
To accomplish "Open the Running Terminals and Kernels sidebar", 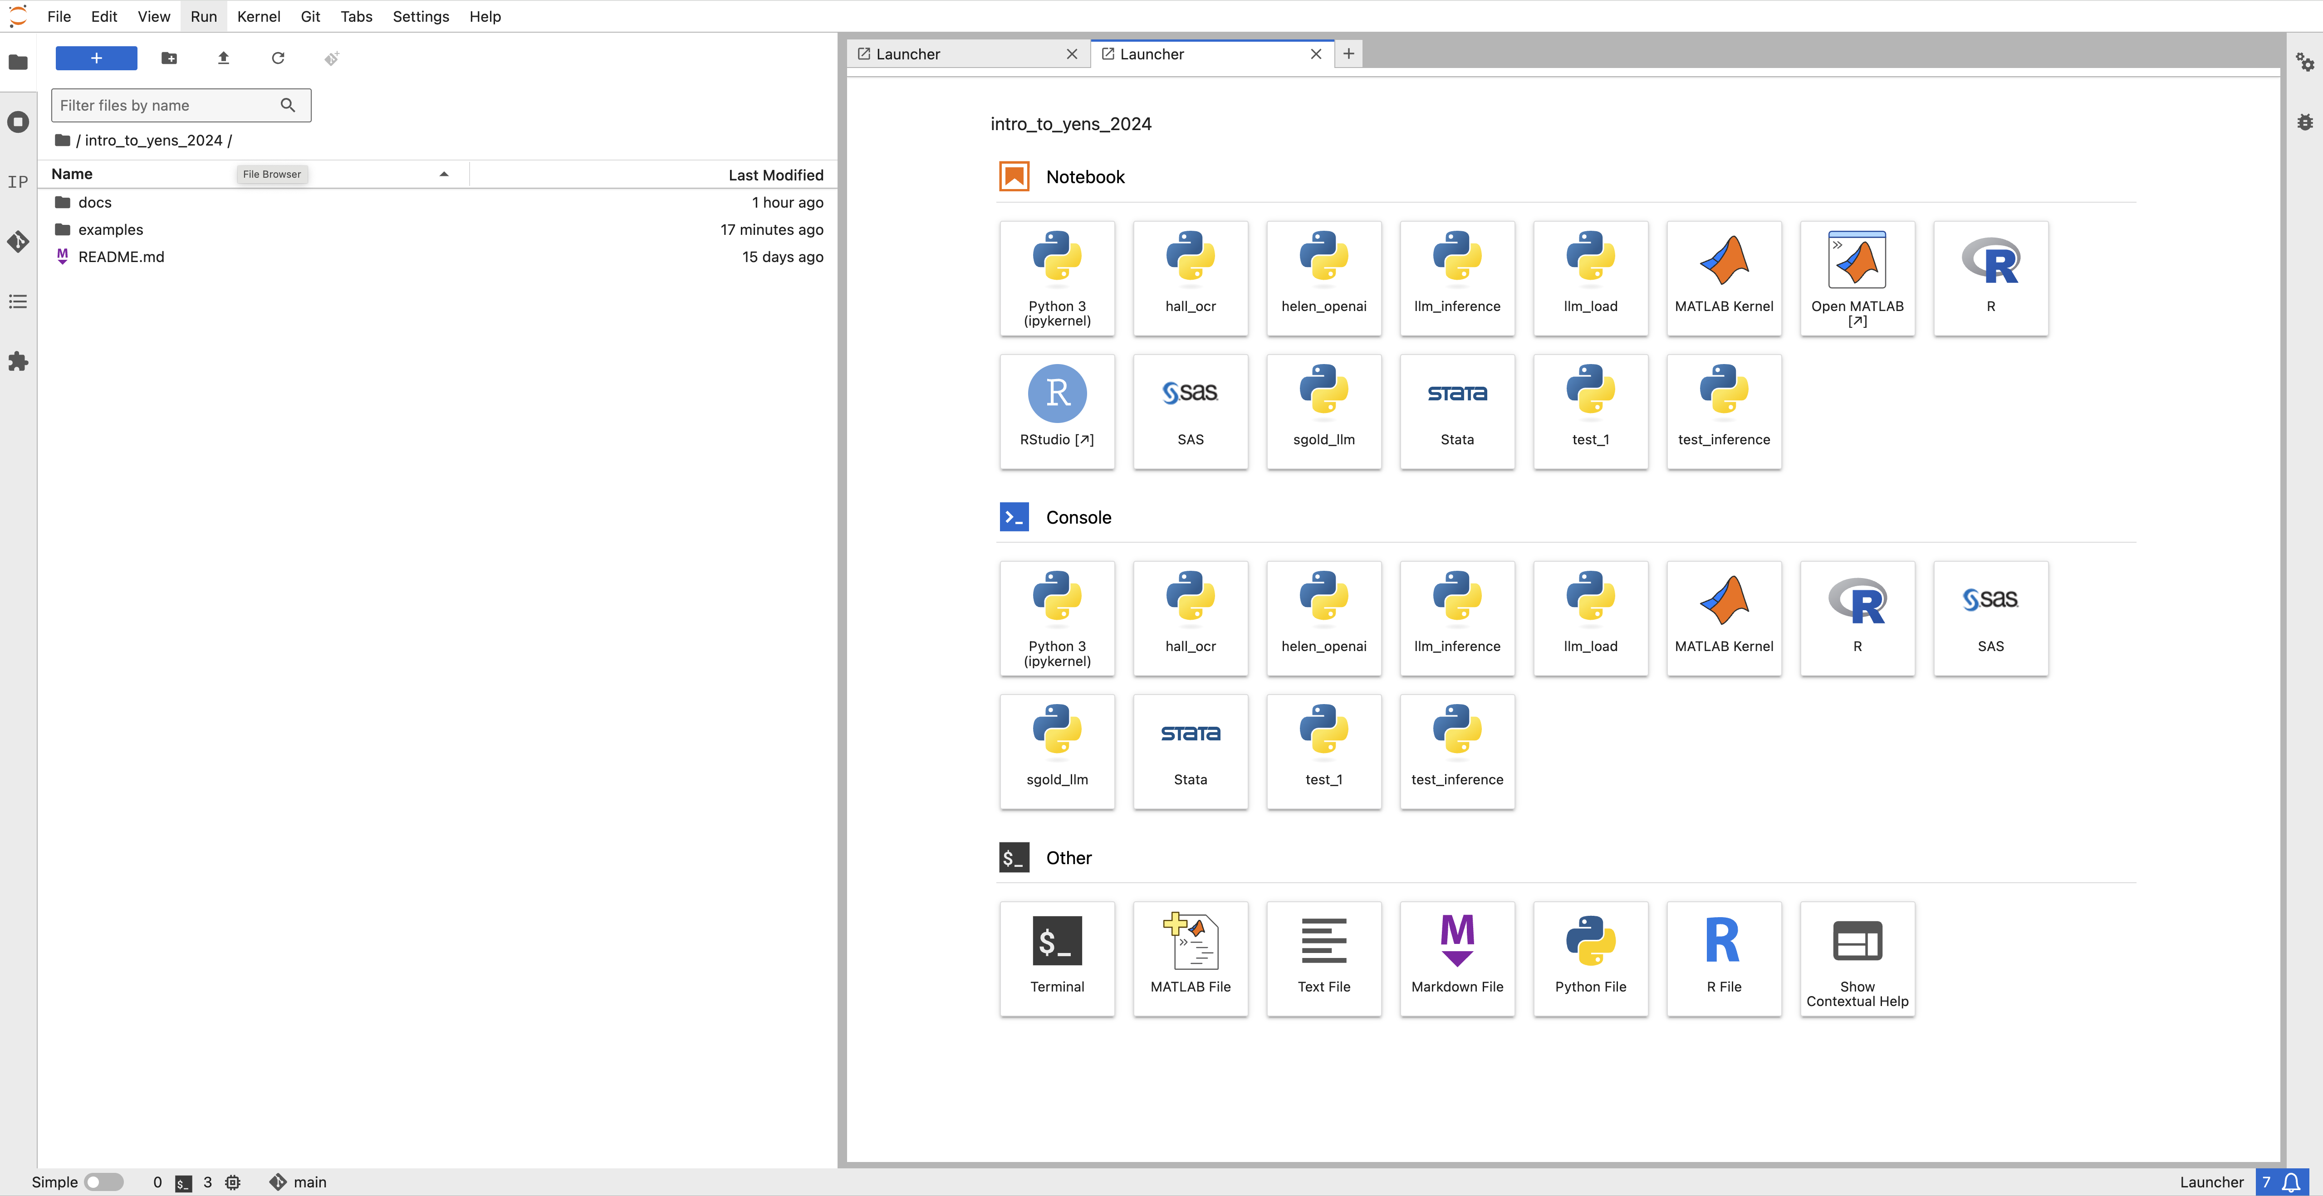I will pyautogui.click(x=18, y=122).
